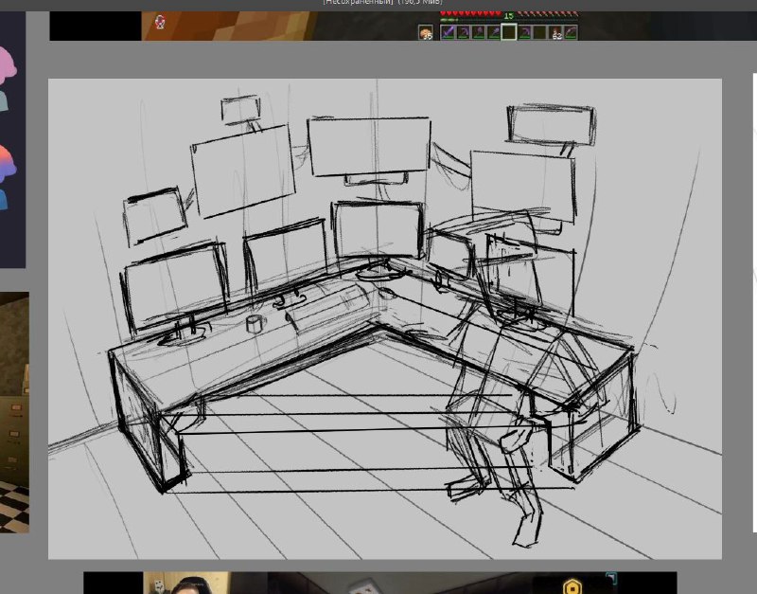Click the sketched coffee mug on desk
The image size is (757, 594).
255,324
